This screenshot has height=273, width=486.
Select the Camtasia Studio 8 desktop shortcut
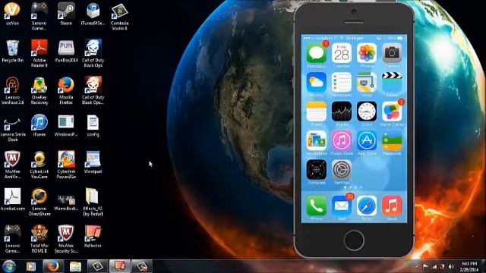(x=120, y=16)
